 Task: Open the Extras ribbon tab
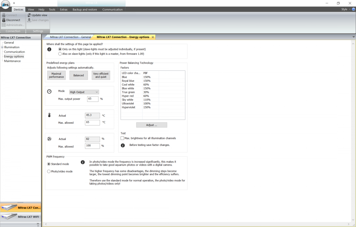[63, 9]
